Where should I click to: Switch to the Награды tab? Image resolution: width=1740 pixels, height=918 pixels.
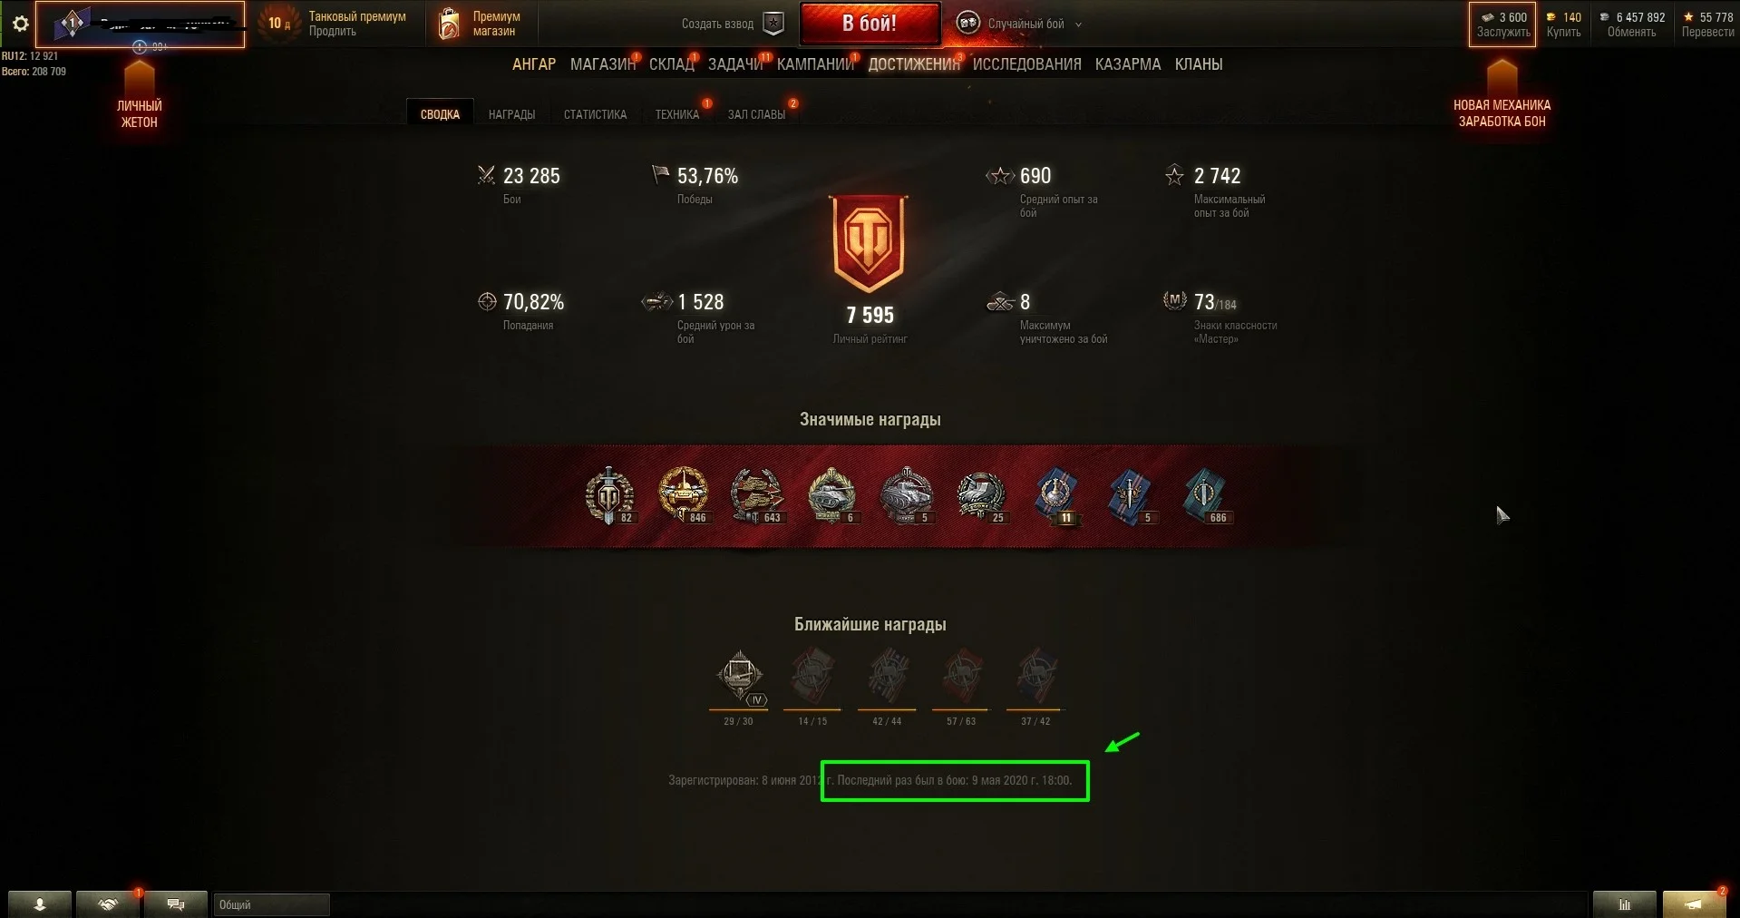tap(511, 114)
